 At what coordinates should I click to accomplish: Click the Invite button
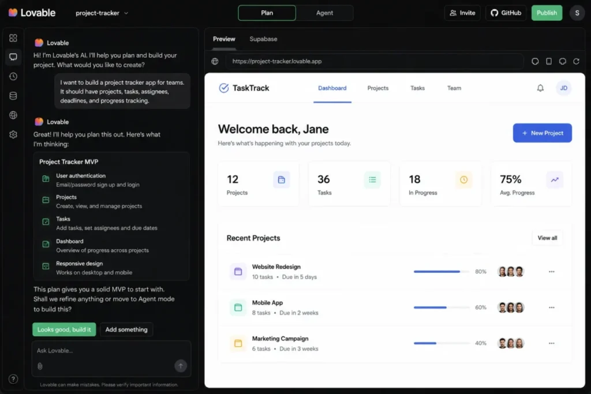tap(462, 13)
